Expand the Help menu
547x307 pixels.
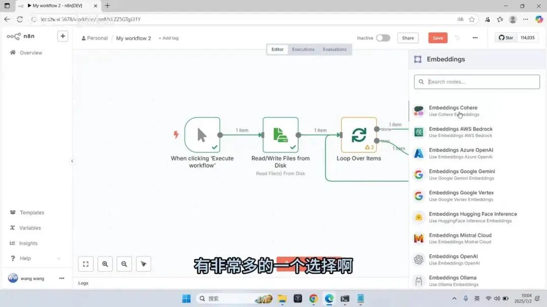(35, 259)
